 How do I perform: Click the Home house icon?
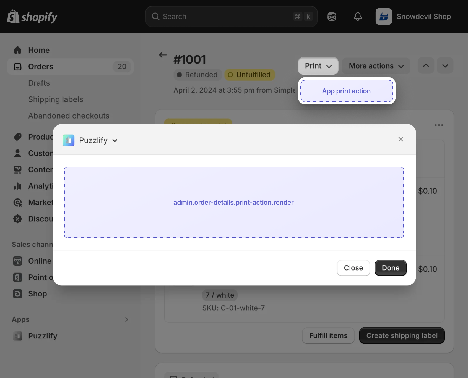(x=17, y=50)
